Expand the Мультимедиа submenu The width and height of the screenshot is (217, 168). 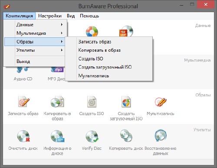point(35,33)
